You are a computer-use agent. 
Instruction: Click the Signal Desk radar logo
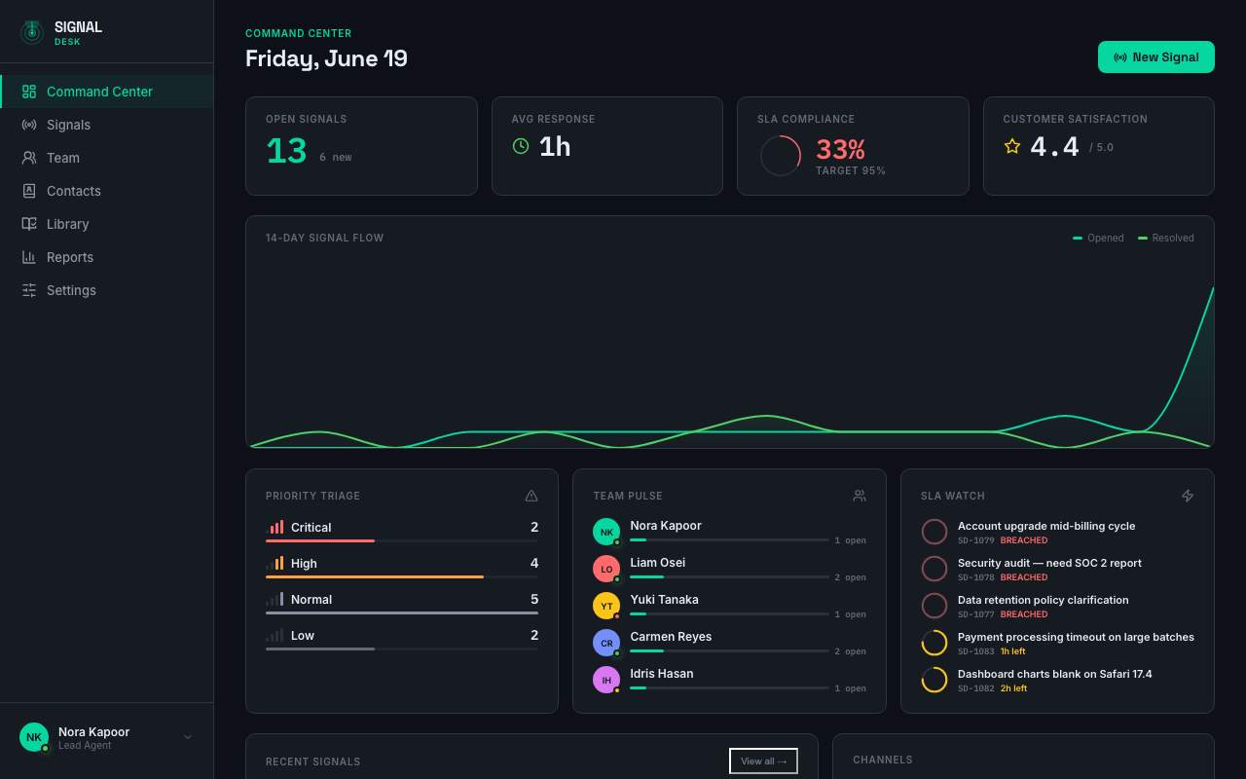(x=32, y=33)
